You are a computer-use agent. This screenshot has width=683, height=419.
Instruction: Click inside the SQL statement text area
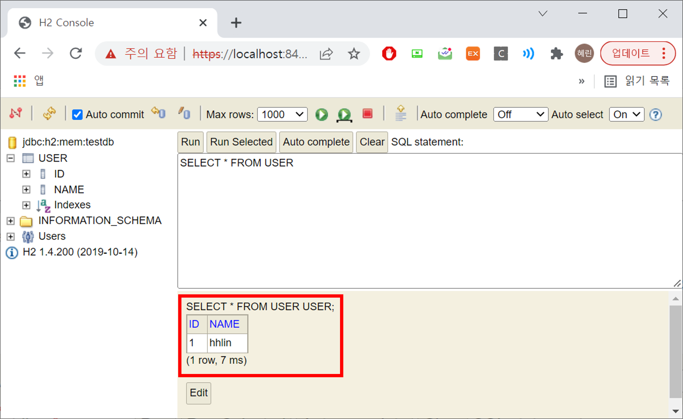click(424, 222)
